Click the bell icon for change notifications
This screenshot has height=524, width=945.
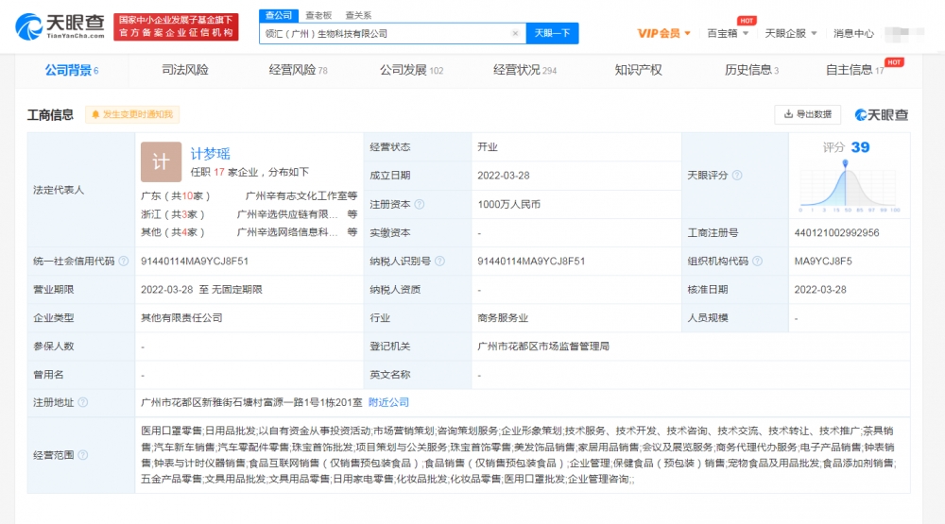(x=95, y=114)
